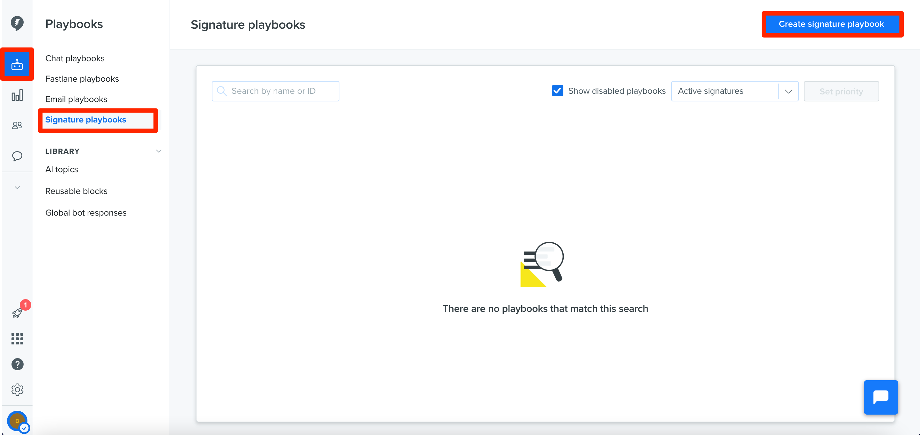The width and height of the screenshot is (920, 435).
Task: Click the Show disabled playbooks label
Action: point(617,91)
